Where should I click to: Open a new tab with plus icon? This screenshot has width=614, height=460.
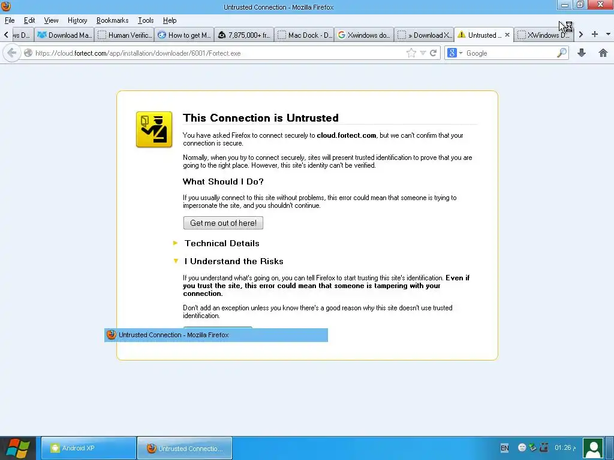click(x=594, y=34)
